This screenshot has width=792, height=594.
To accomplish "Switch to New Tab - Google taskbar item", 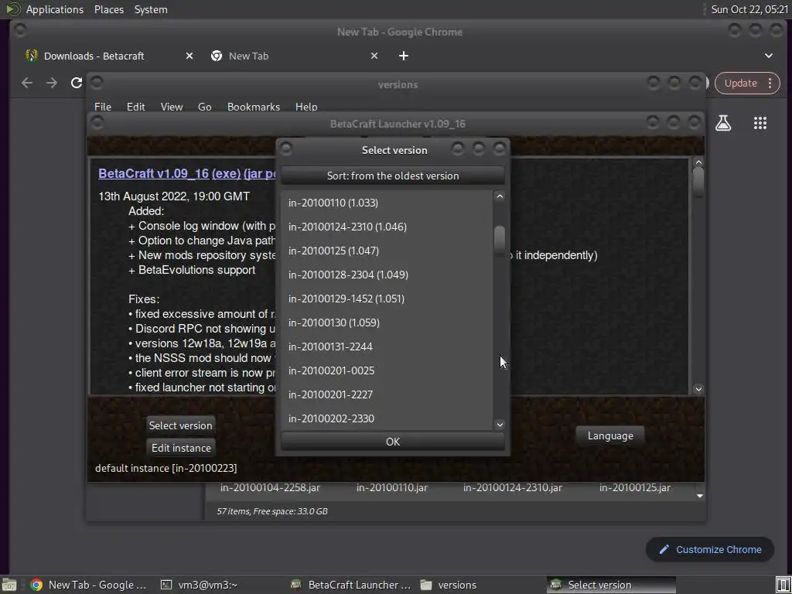I will click(88, 585).
